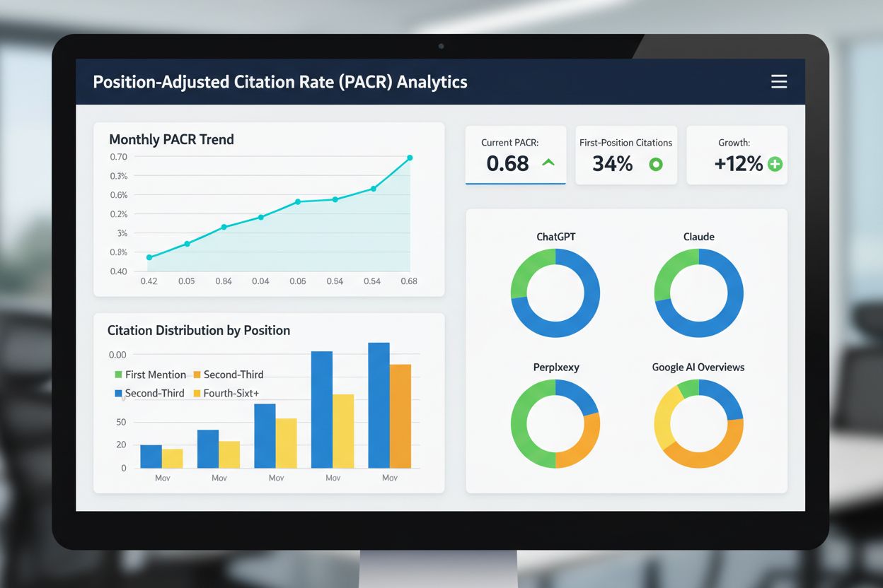
Task: Click the Growth metric card
Action: (737, 155)
